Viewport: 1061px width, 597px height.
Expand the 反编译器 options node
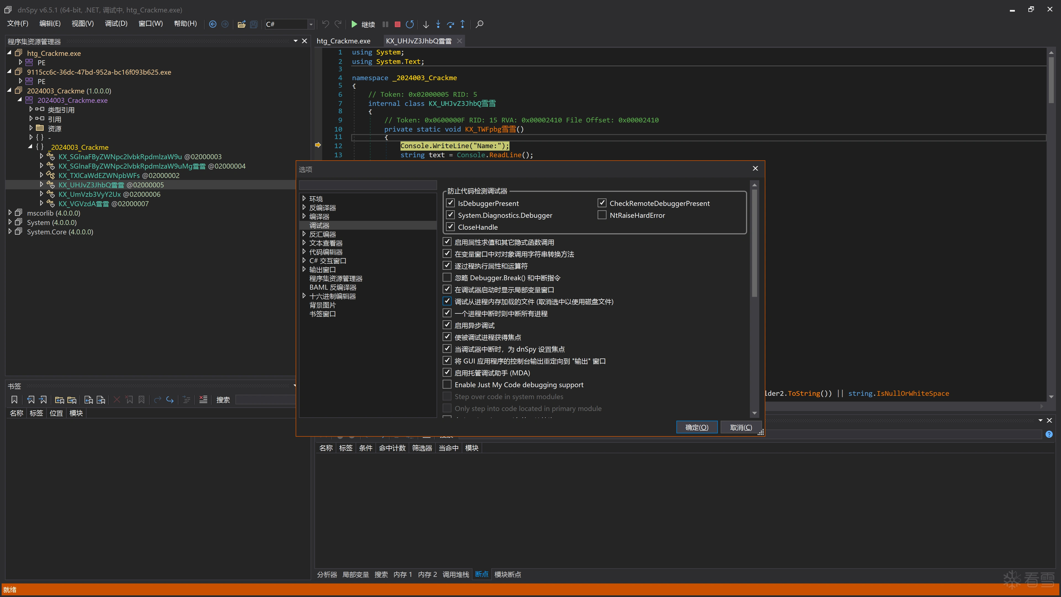pos(304,208)
